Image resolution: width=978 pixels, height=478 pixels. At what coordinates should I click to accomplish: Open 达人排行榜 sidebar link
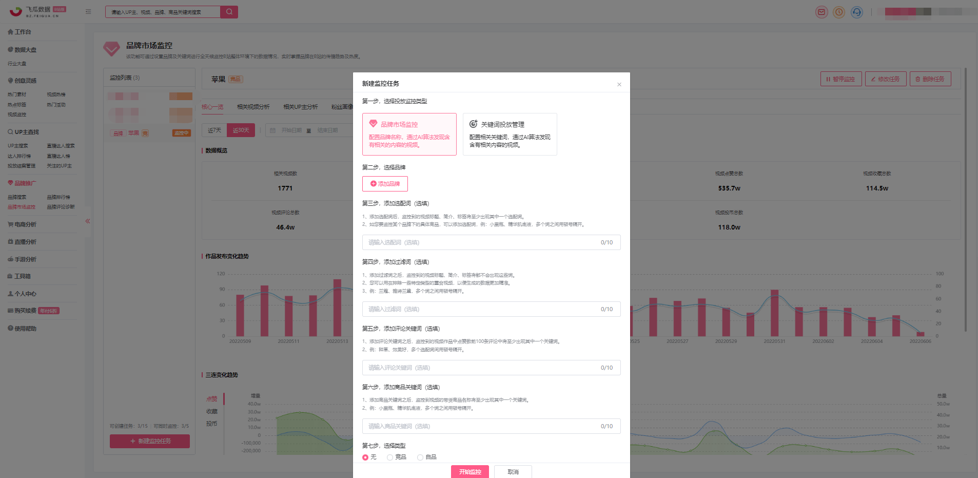point(19,156)
